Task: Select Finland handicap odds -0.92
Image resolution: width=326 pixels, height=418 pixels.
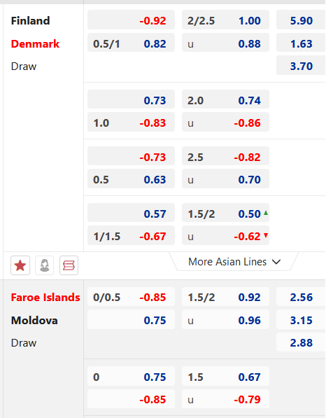Action: click(131, 20)
